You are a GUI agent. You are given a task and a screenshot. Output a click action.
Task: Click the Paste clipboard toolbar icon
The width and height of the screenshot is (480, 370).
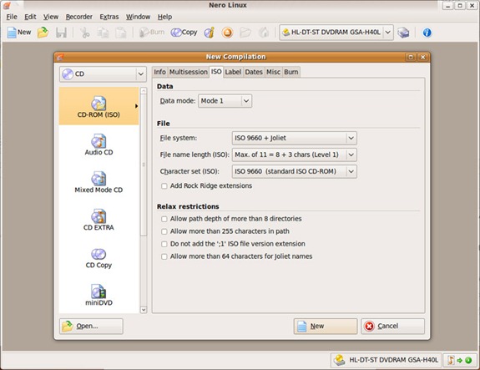click(121, 33)
